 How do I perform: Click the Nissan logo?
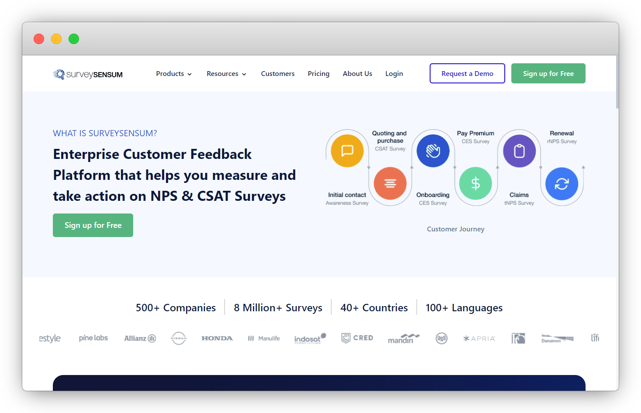(x=179, y=338)
